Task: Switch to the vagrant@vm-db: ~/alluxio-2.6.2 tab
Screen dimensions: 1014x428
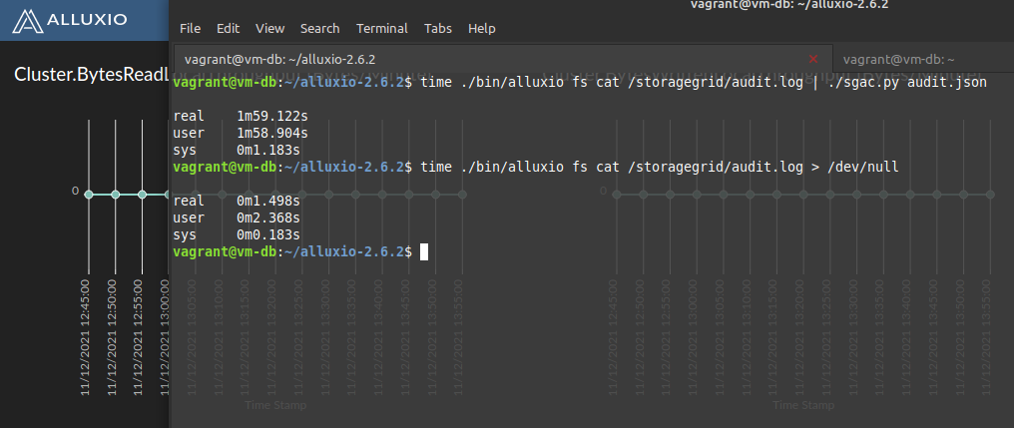Action: tap(503, 60)
